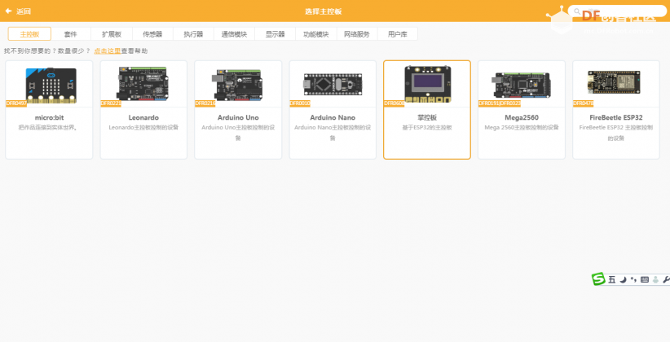Select the FireBeetle ESP32 board image
Image resolution: width=670 pixels, height=342 pixels.
pyautogui.click(x=614, y=82)
